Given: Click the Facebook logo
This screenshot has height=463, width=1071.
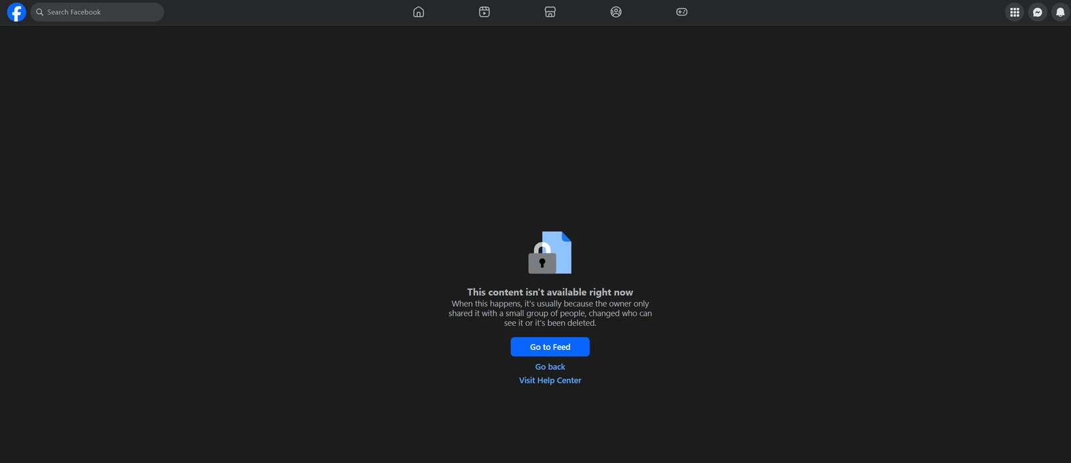Looking at the screenshot, I should point(16,12).
